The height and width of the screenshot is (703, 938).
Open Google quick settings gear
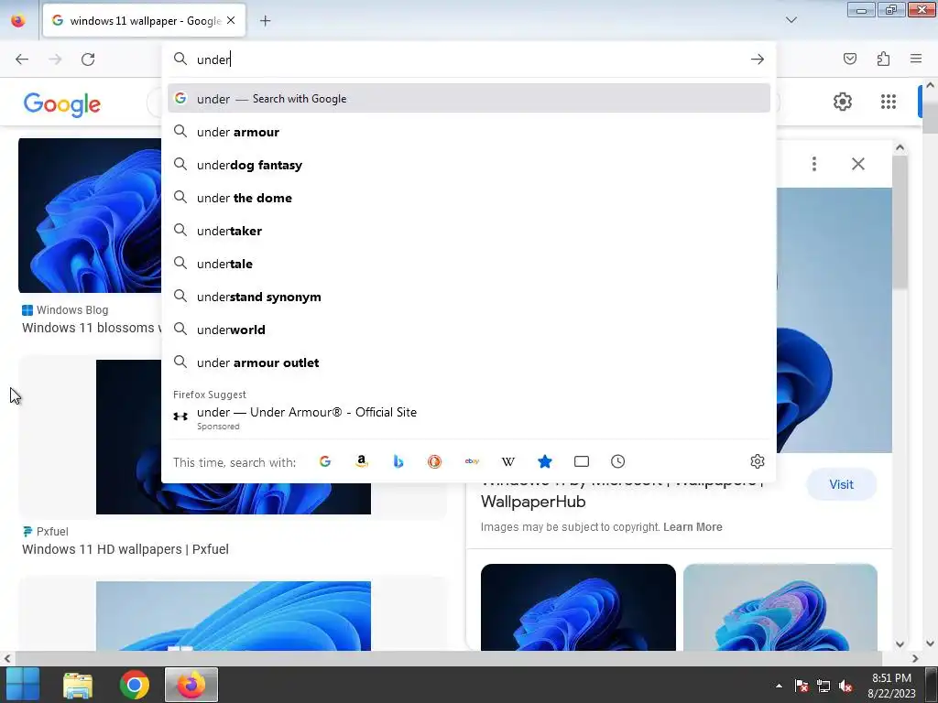tap(843, 102)
